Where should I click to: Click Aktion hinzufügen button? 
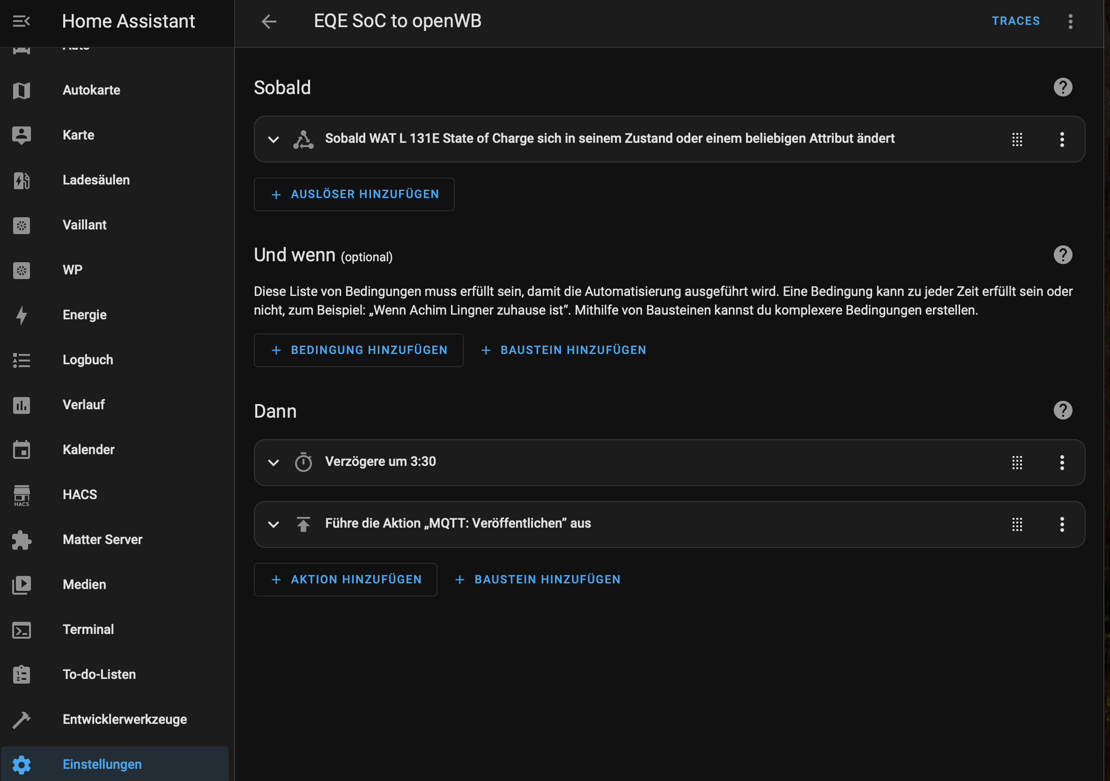345,580
